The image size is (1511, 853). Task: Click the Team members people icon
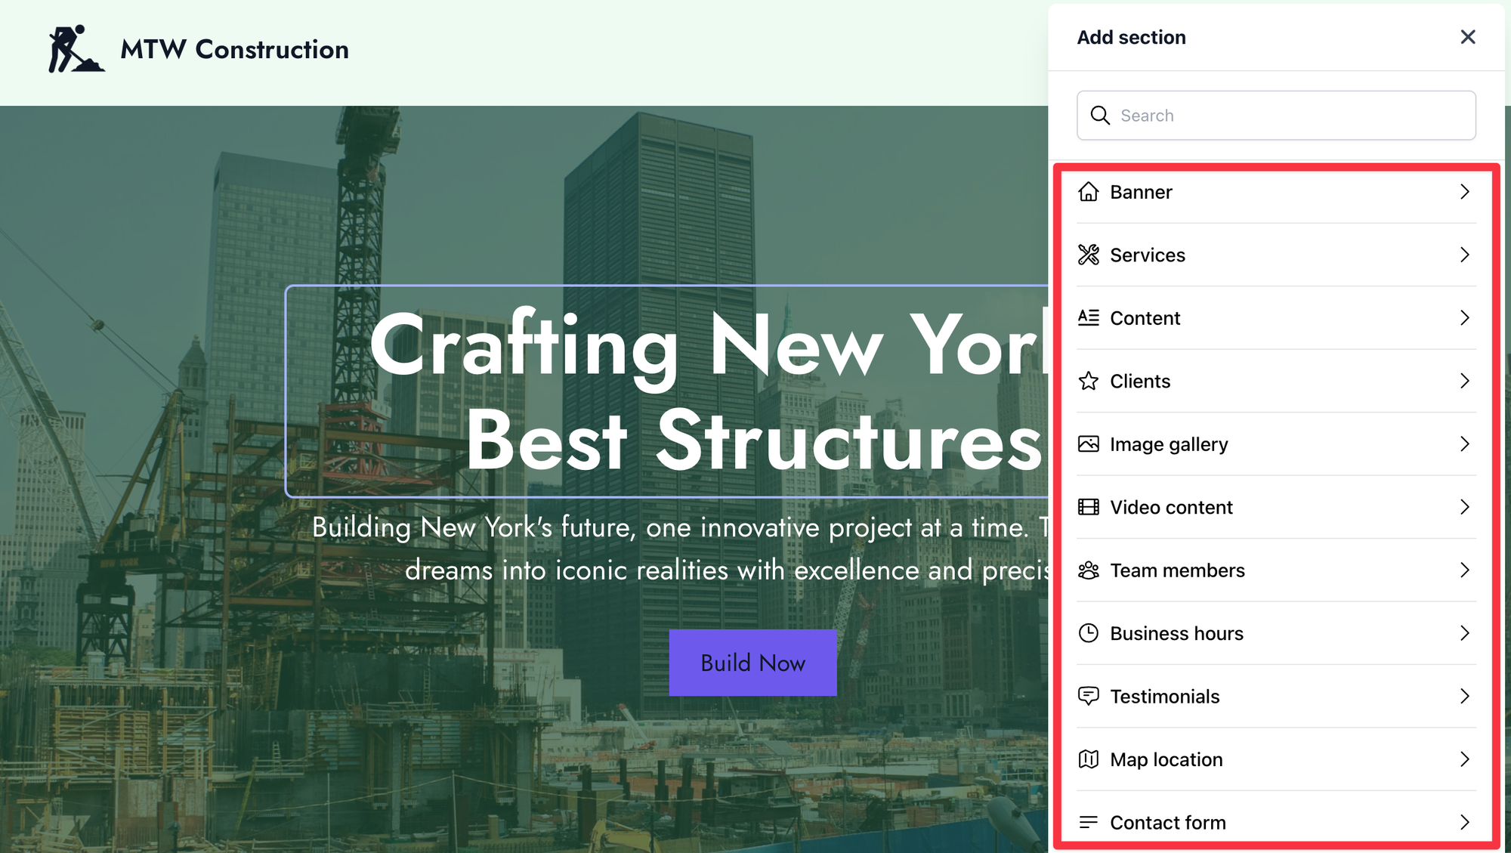click(x=1089, y=570)
